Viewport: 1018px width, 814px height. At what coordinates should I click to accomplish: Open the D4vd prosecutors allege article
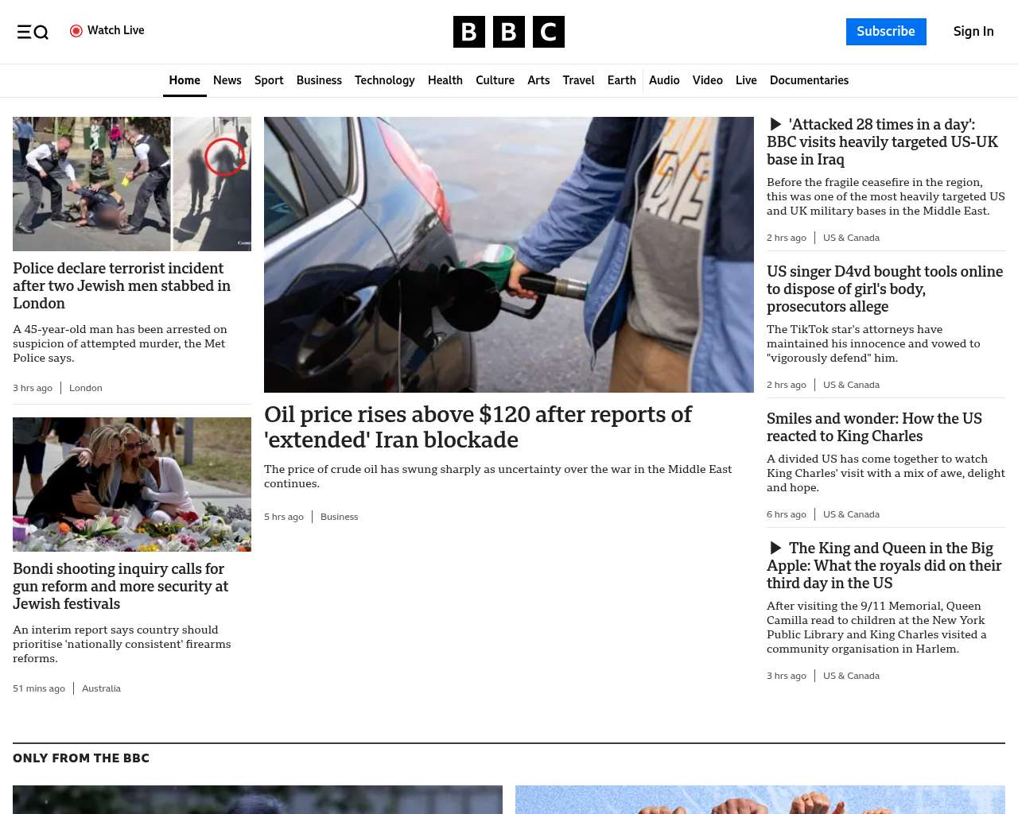coord(884,289)
